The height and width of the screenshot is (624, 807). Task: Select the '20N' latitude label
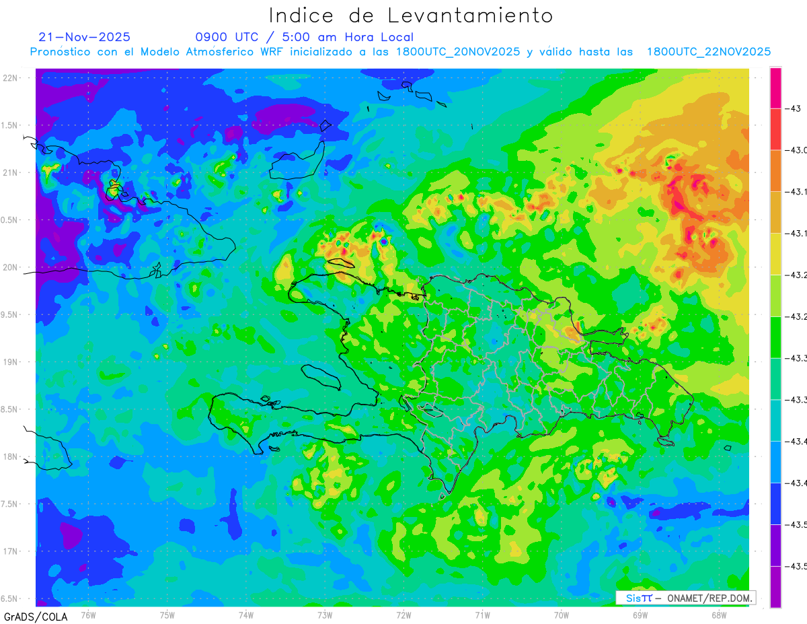point(10,267)
